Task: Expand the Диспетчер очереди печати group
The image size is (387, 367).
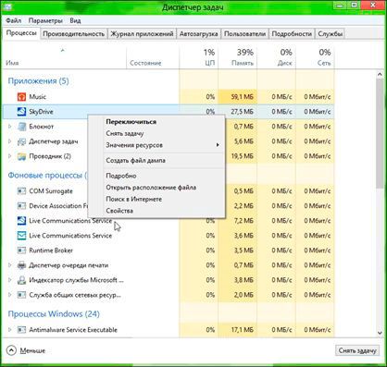Action: pos(9,265)
